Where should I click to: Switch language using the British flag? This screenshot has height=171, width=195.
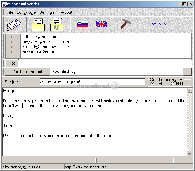pos(101,24)
